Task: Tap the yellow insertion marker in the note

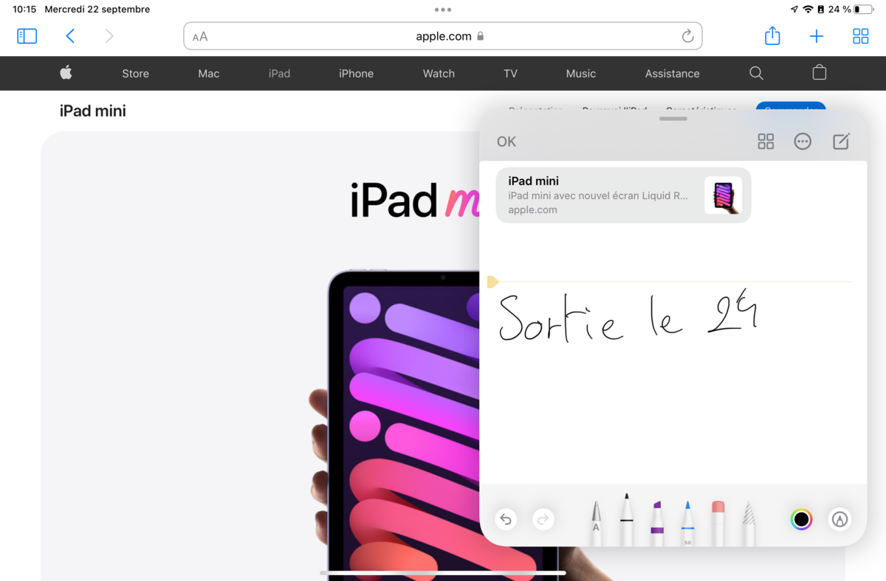Action: [492, 282]
